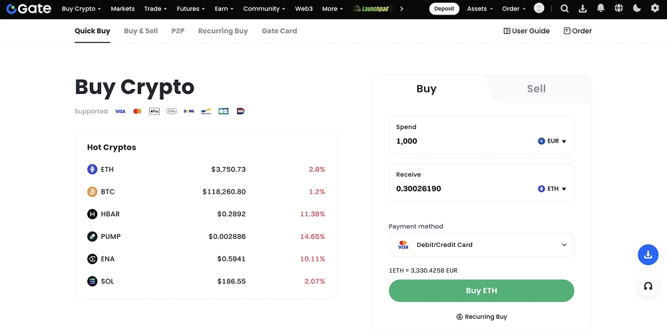Switch to the Gate Card tab
Viewport: 667px width, 336px height.
click(280, 31)
